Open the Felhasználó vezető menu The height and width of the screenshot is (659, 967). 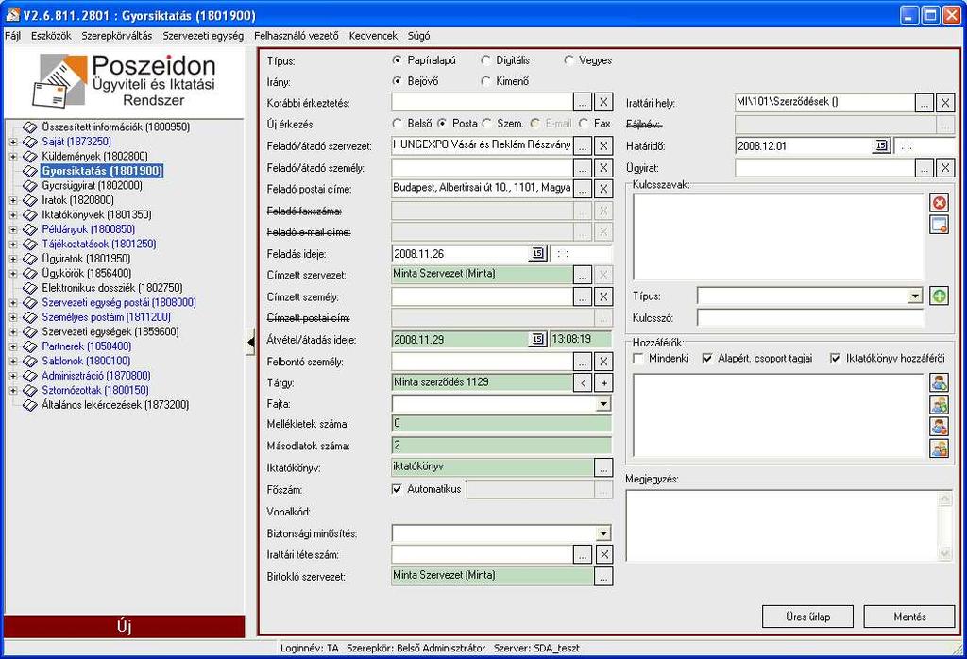coord(296,36)
